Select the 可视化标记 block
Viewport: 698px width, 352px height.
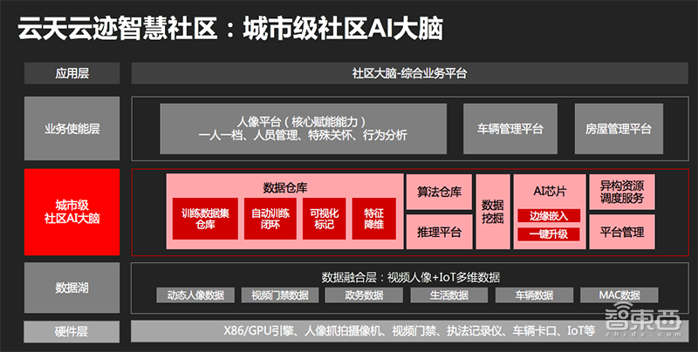pyautogui.click(x=324, y=219)
